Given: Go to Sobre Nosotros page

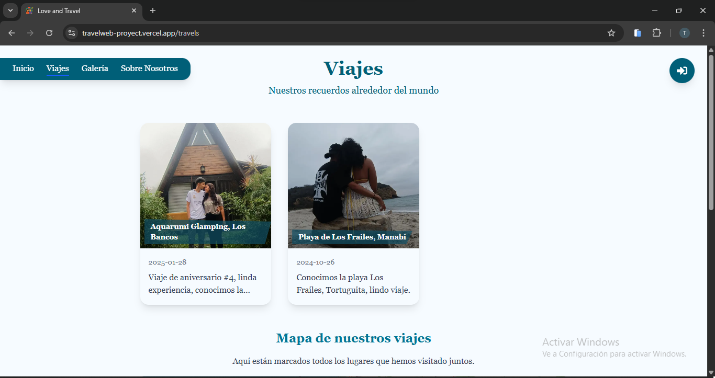Looking at the screenshot, I should (x=149, y=68).
